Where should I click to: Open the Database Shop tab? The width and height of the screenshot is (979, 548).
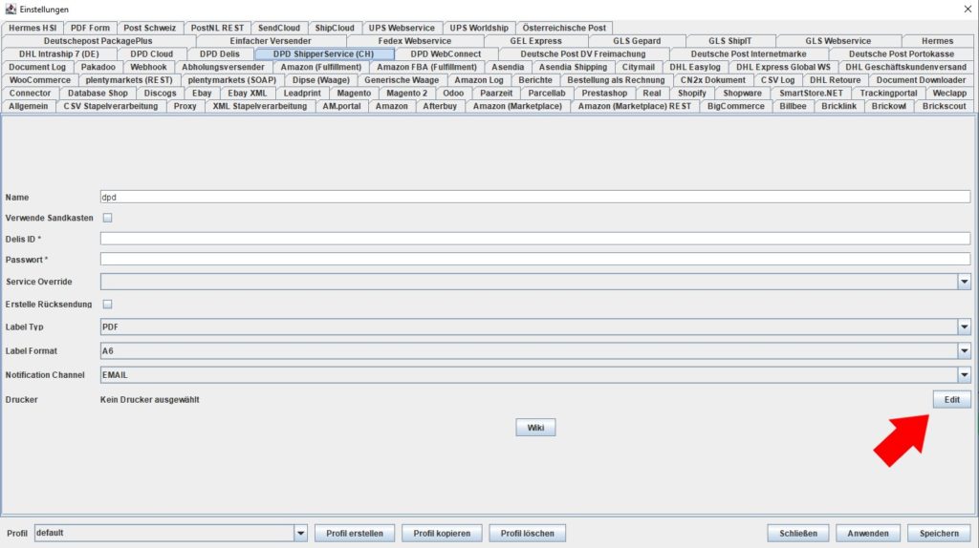pyautogui.click(x=98, y=93)
